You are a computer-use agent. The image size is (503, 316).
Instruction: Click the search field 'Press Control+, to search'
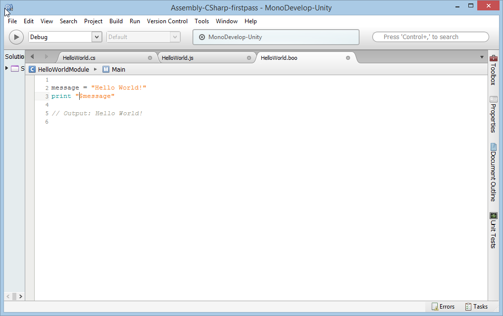click(x=431, y=37)
